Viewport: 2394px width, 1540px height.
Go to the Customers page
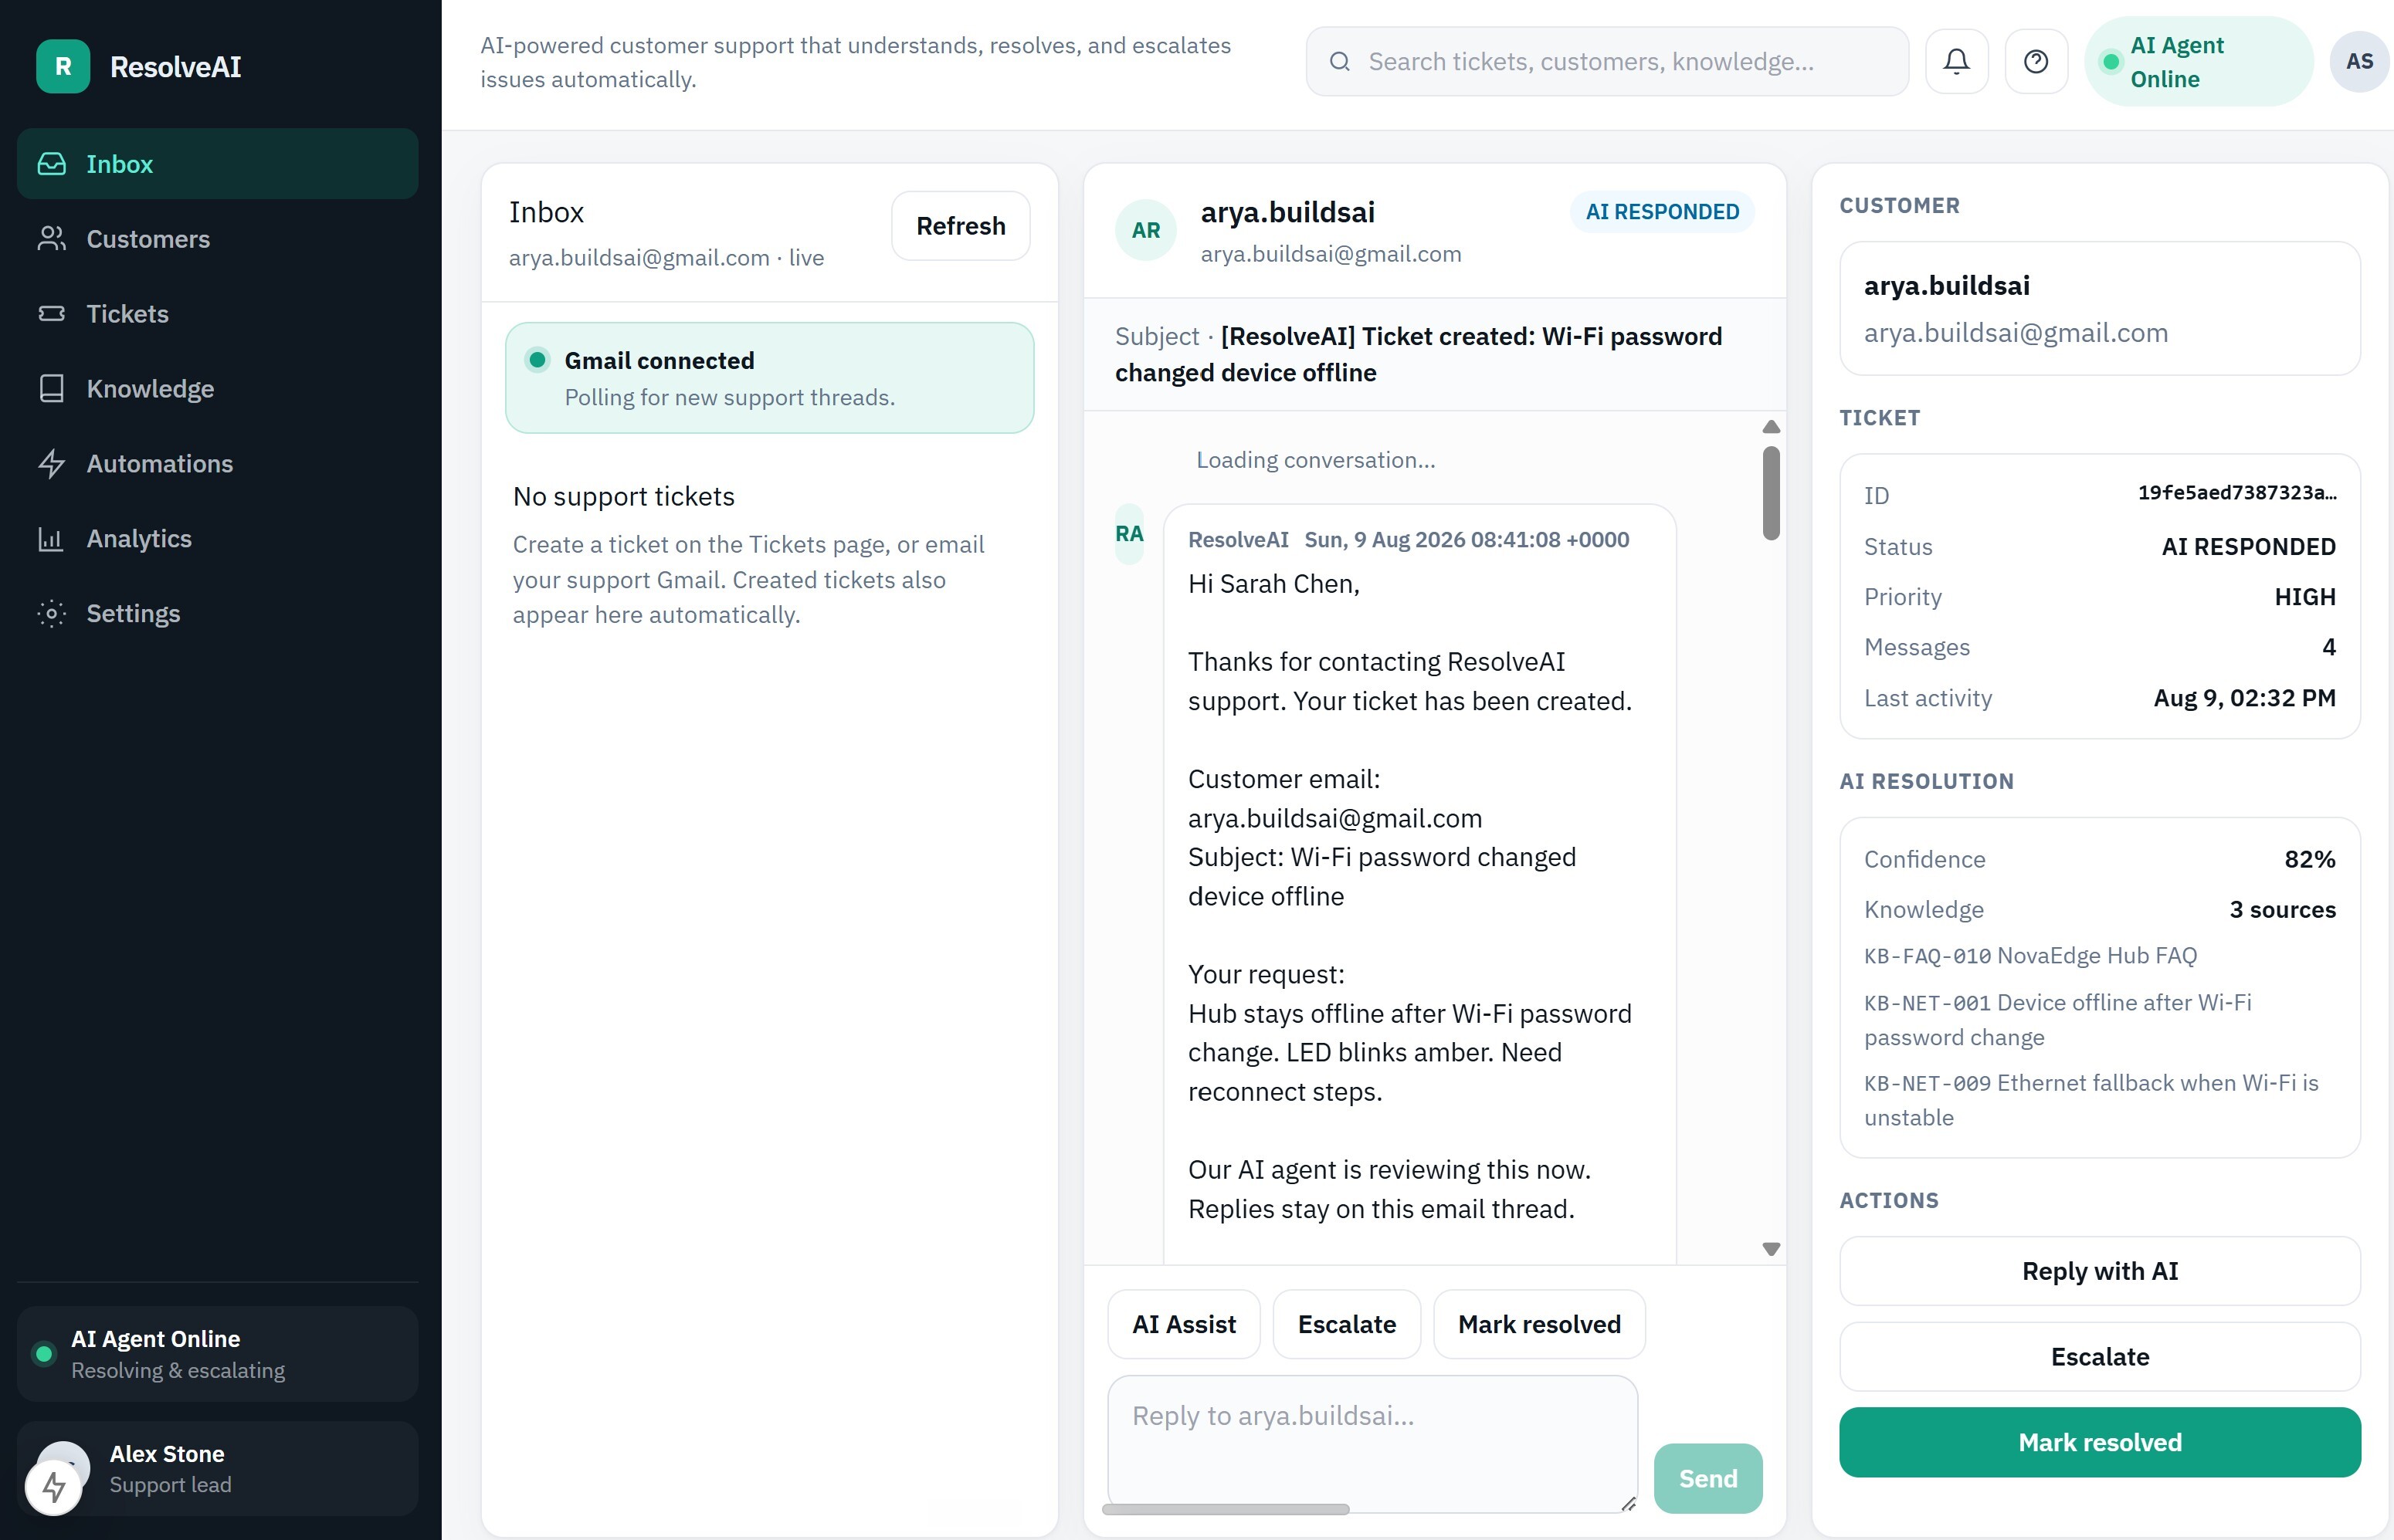[217, 238]
